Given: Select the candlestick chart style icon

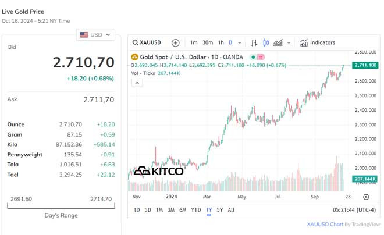Looking at the screenshot, I should point(266,42).
